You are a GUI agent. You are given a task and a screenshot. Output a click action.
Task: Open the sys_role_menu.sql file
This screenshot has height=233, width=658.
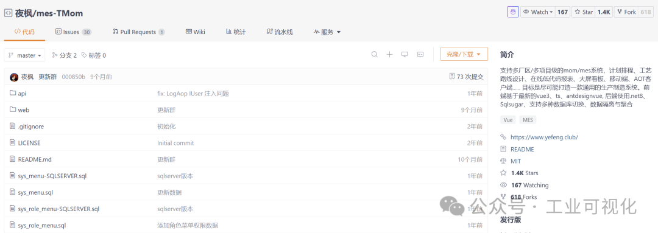tap(42, 226)
